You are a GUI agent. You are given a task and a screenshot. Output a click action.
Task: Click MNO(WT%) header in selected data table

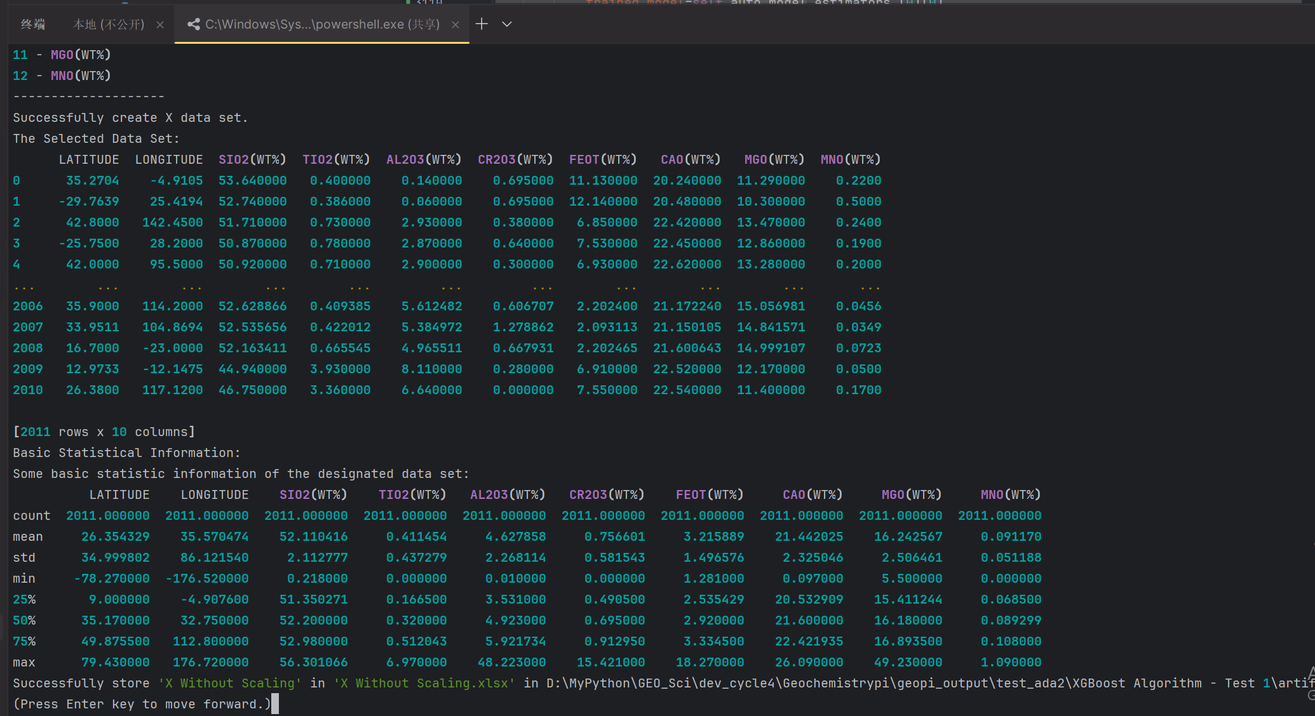(851, 159)
